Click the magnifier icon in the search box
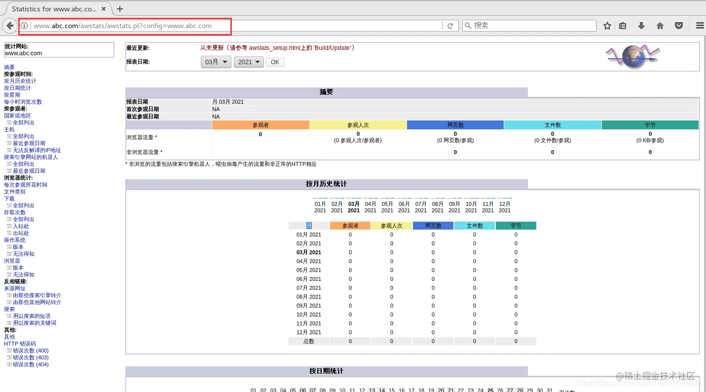 tap(468, 26)
